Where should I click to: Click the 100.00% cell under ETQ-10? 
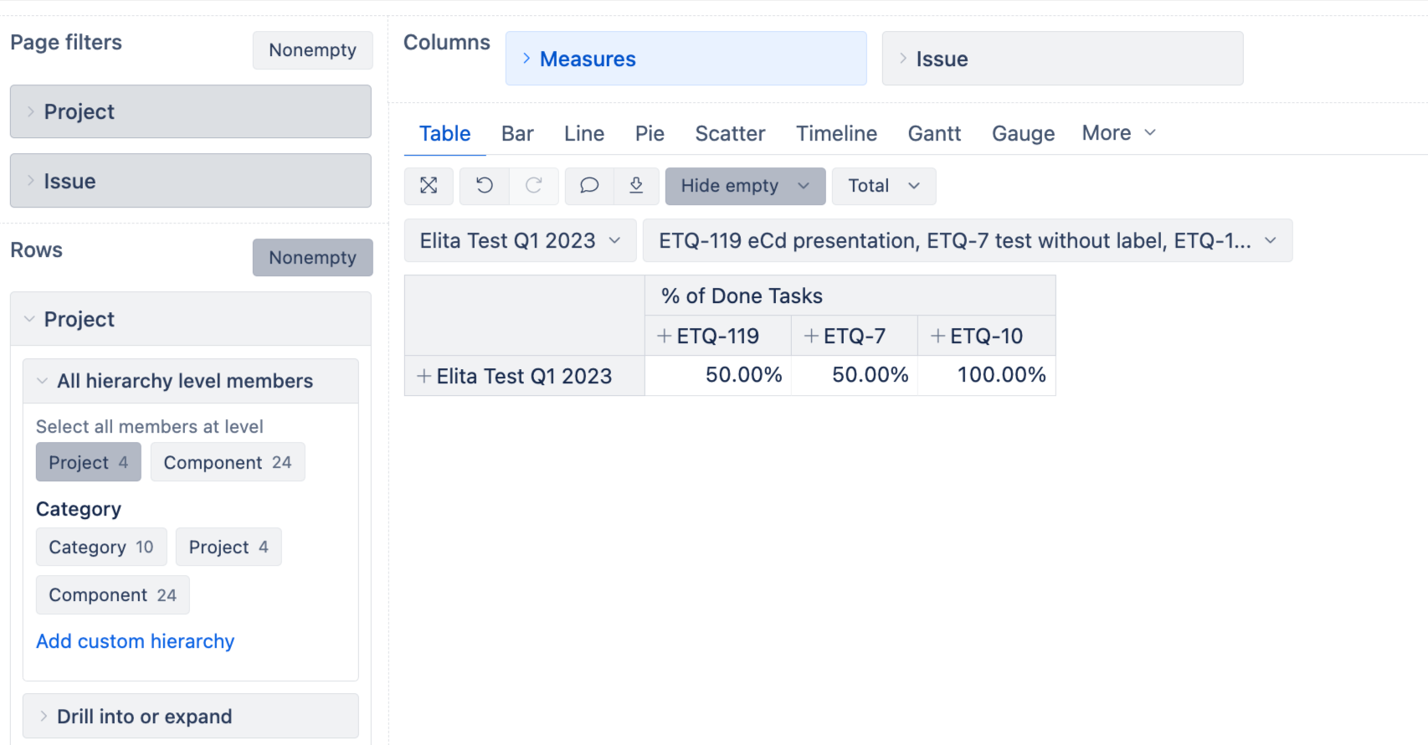click(x=987, y=375)
